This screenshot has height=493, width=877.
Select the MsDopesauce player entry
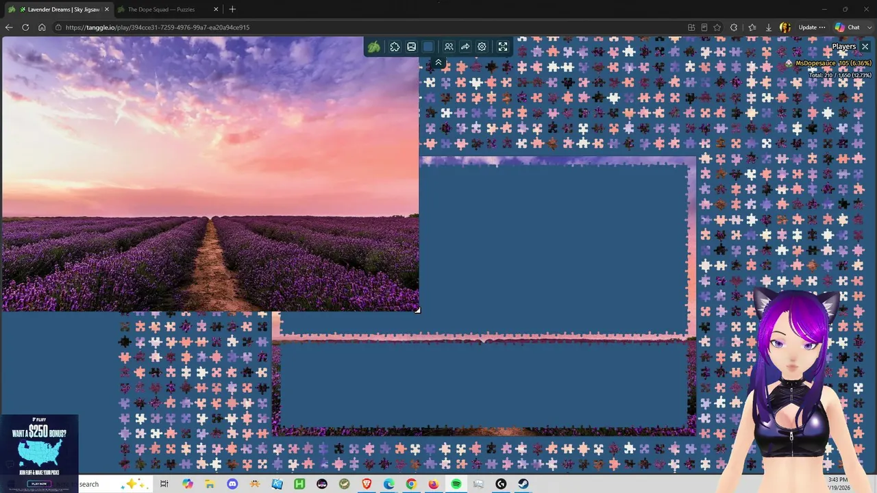(x=829, y=63)
